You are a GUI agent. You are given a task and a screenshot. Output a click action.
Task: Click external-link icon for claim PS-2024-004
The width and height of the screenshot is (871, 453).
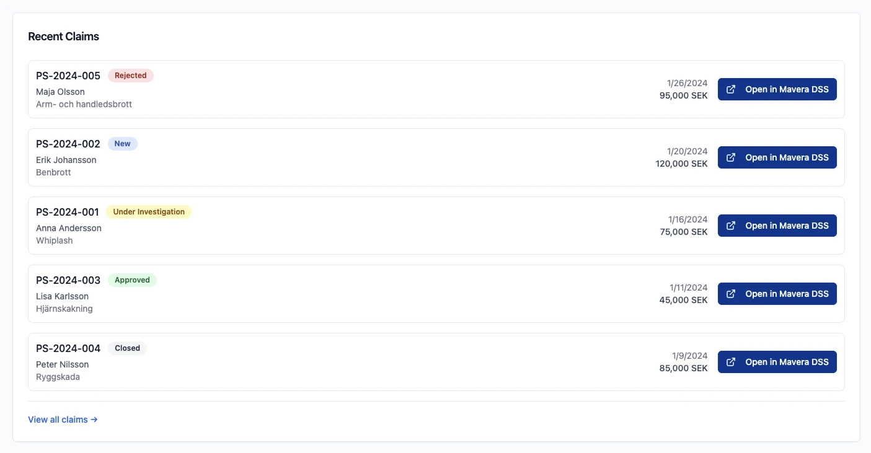pyautogui.click(x=731, y=362)
